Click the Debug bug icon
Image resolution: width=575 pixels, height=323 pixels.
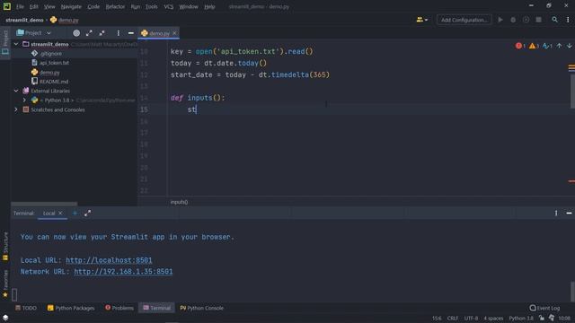[x=513, y=20]
